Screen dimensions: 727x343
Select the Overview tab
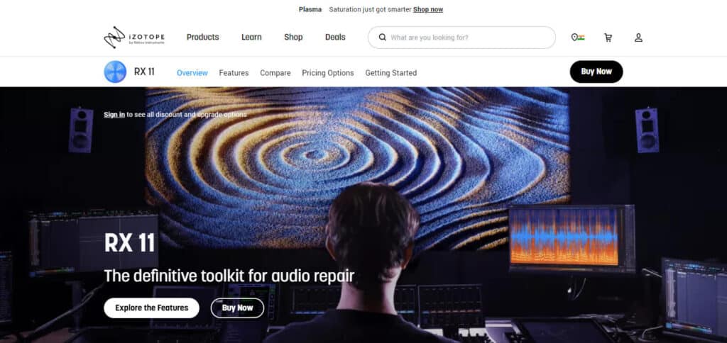pos(192,73)
